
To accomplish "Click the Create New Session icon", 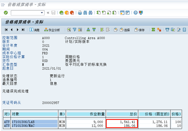I will [122, 13].
